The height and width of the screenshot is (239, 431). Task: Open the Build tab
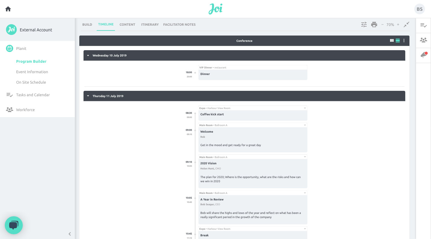coord(87,24)
